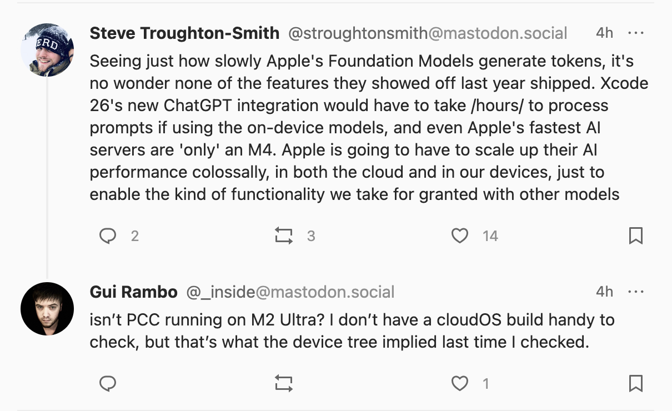Click the boost count 3 on Steve's post
The width and height of the screenshot is (672, 411).
click(311, 237)
